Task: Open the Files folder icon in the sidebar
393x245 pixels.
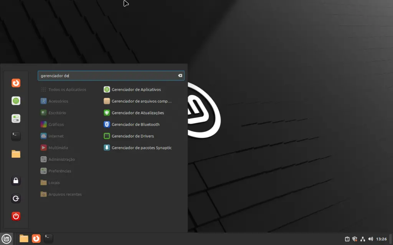Action: pos(16,154)
